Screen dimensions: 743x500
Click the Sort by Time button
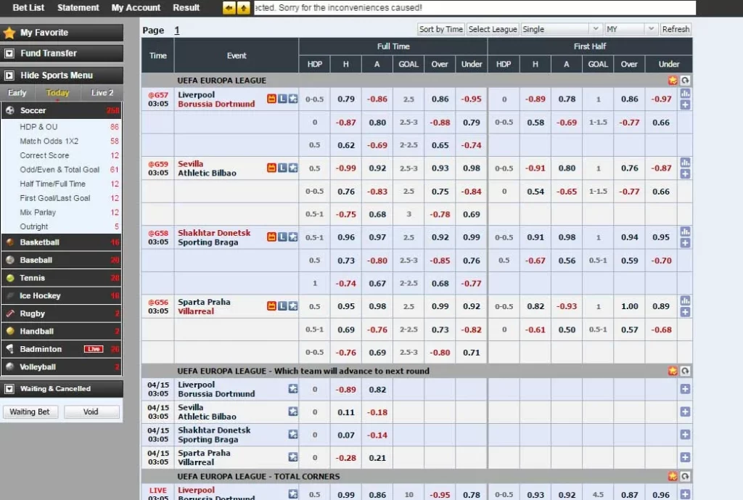[x=440, y=29]
